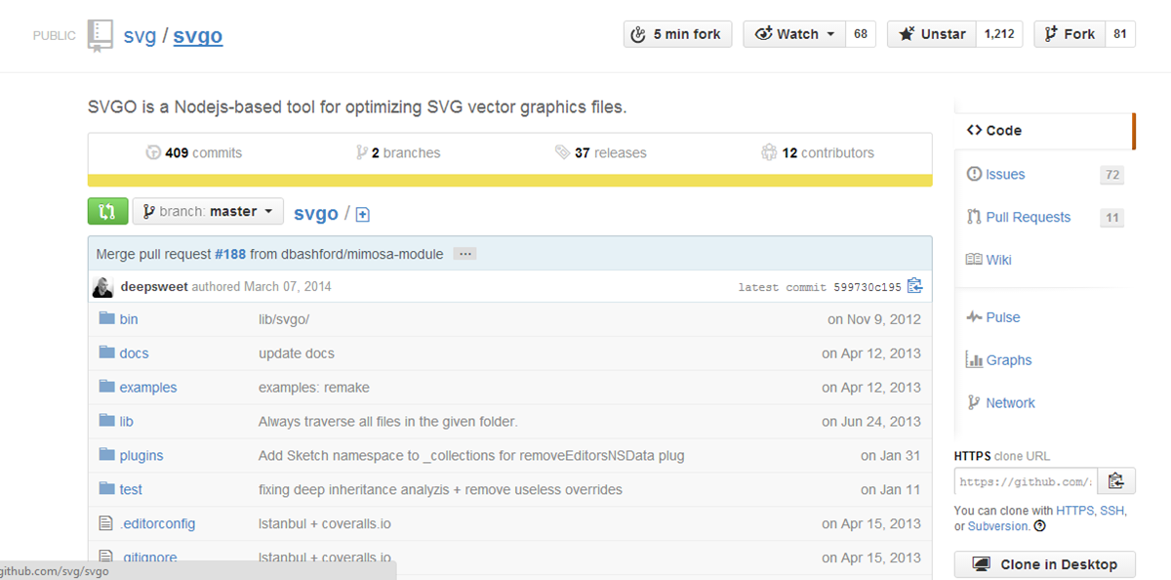The width and height of the screenshot is (1171, 580).
Task: View the 1,212 stargazers count
Action: tap(999, 34)
